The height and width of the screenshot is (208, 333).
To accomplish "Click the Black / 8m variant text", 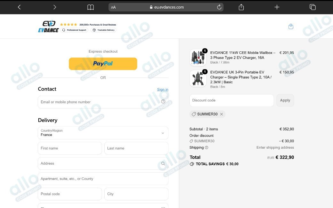I will click(x=218, y=87).
